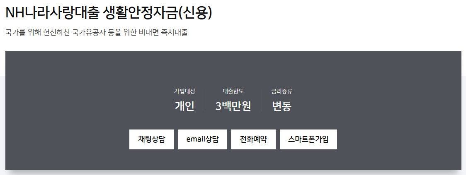Click the 비대면 즉시대출 phrase in the subtitle
The width and height of the screenshot is (466, 175).
coord(166,33)
